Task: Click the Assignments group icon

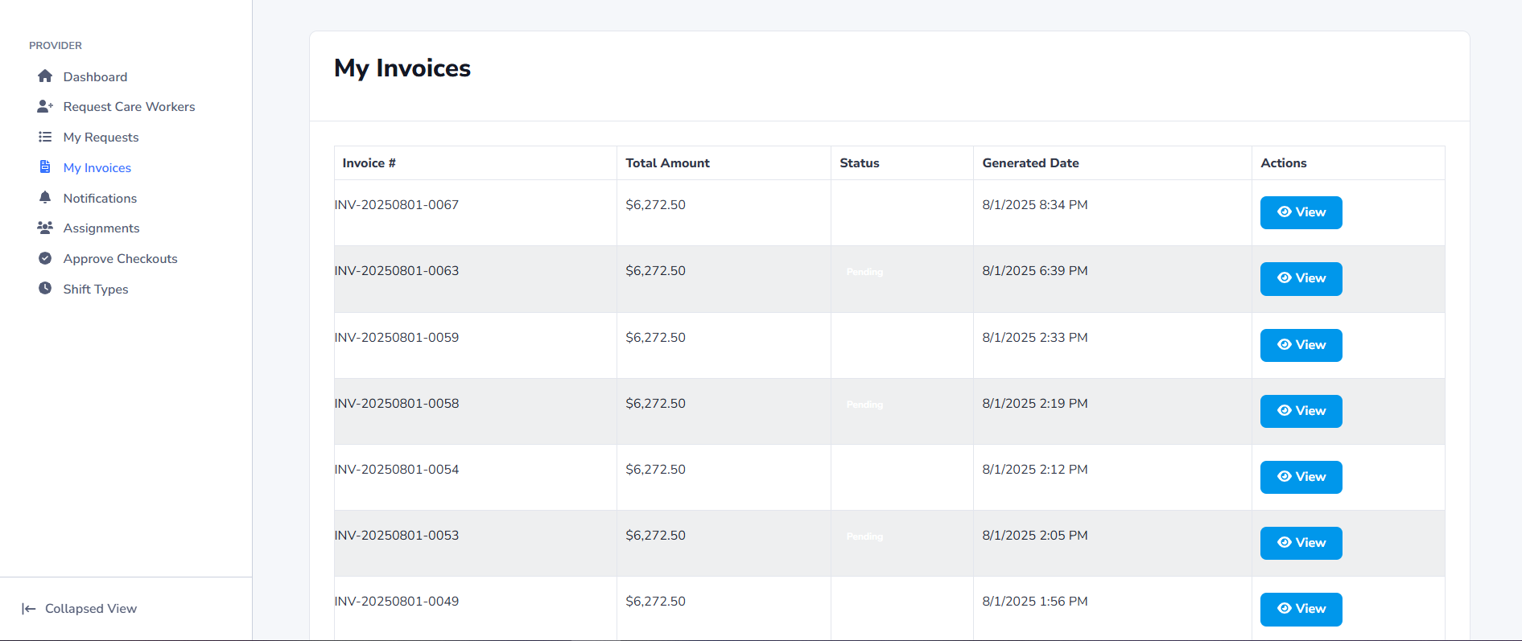Action: pyautogui.click(x=45, y=228)
